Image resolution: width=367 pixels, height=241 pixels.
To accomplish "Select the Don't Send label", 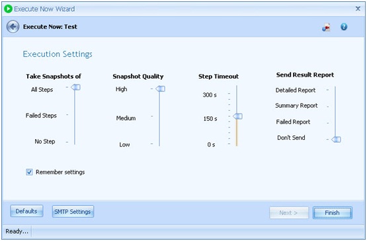I will [x=291, y=138].
